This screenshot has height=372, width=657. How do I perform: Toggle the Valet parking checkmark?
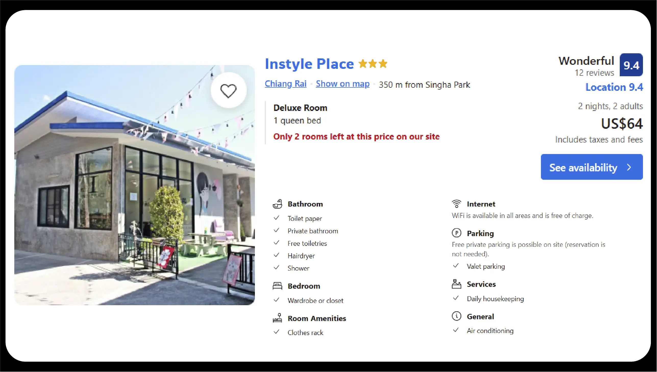455,266
